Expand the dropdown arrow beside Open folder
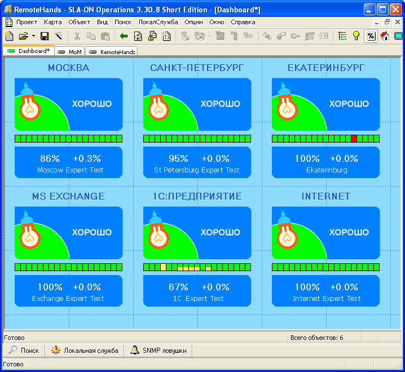Screen dimensions: 405x372 click(x=33, y=36)
